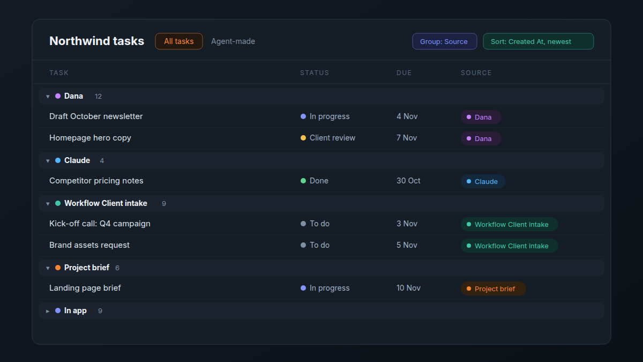Click the Dana group header name

73,96
